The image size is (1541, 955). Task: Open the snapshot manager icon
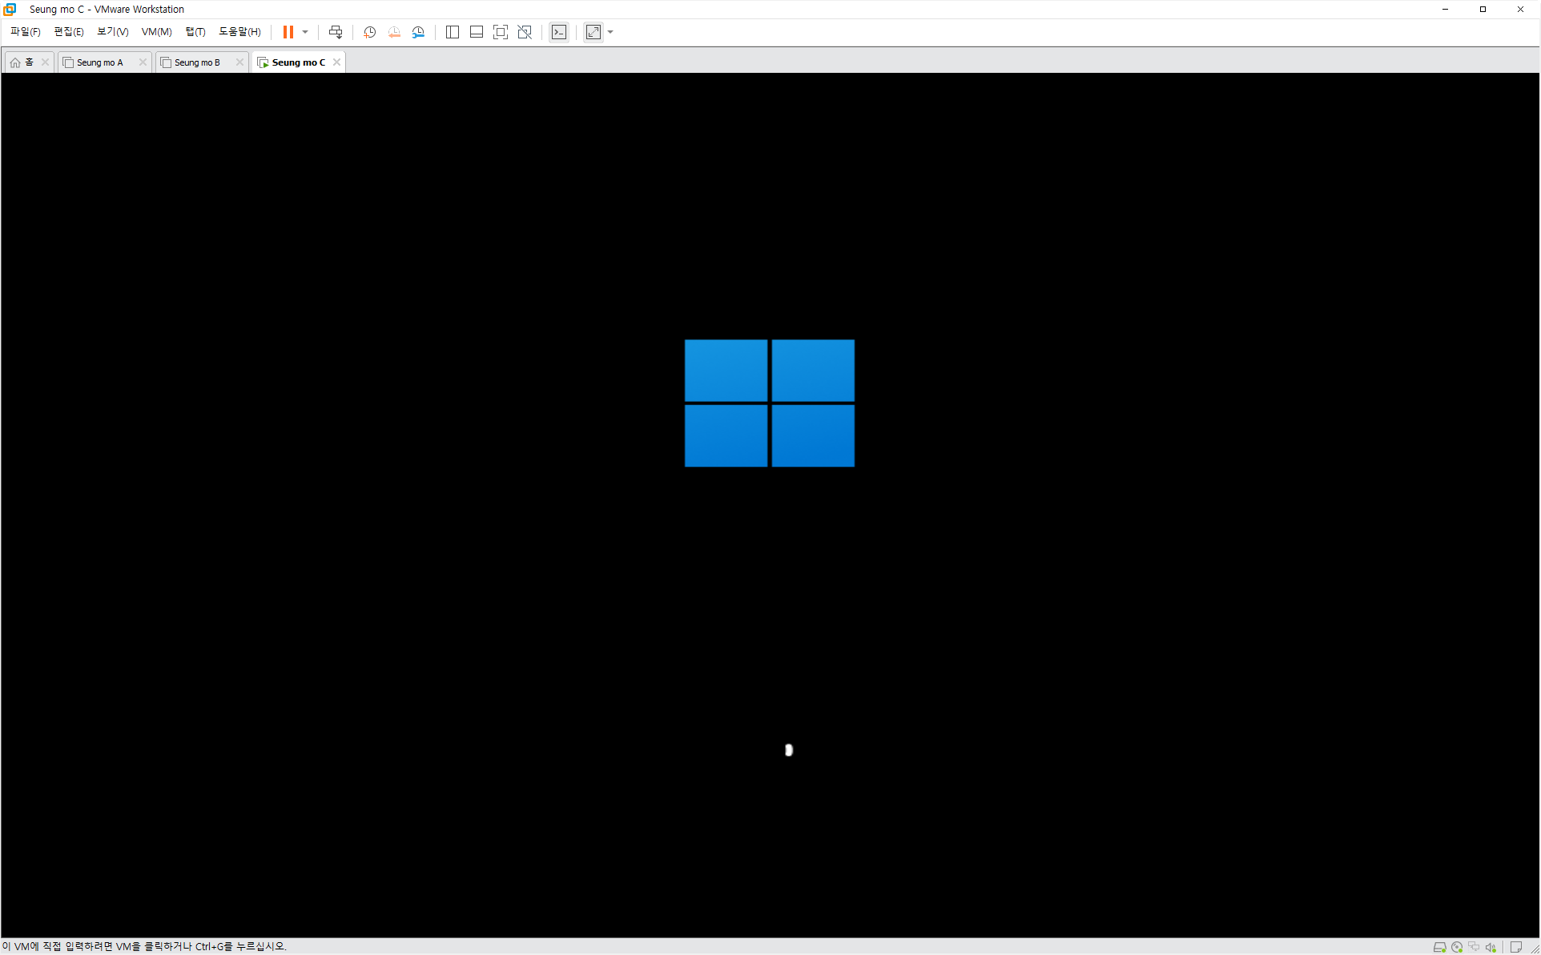click(418, 32)
